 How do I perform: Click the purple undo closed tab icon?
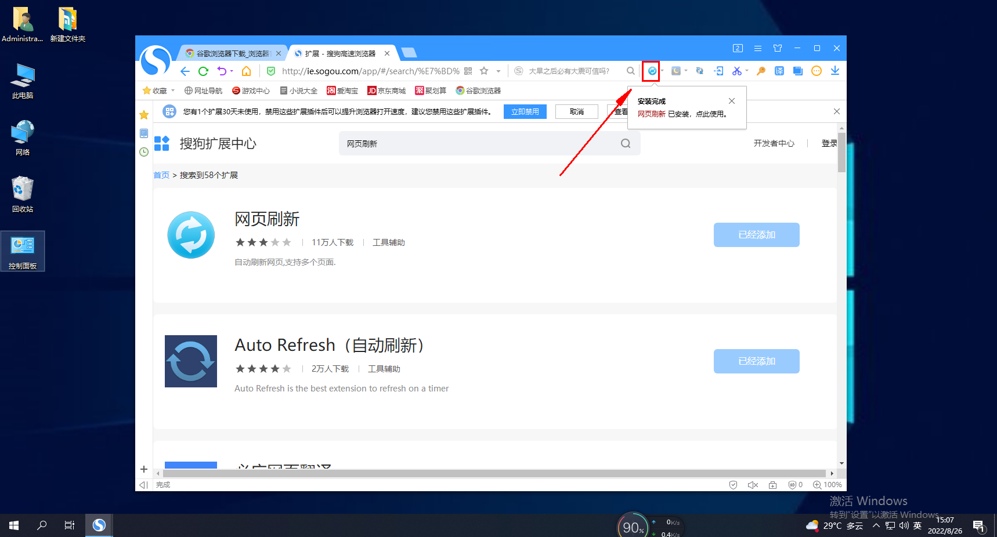[x=222, y=71]
